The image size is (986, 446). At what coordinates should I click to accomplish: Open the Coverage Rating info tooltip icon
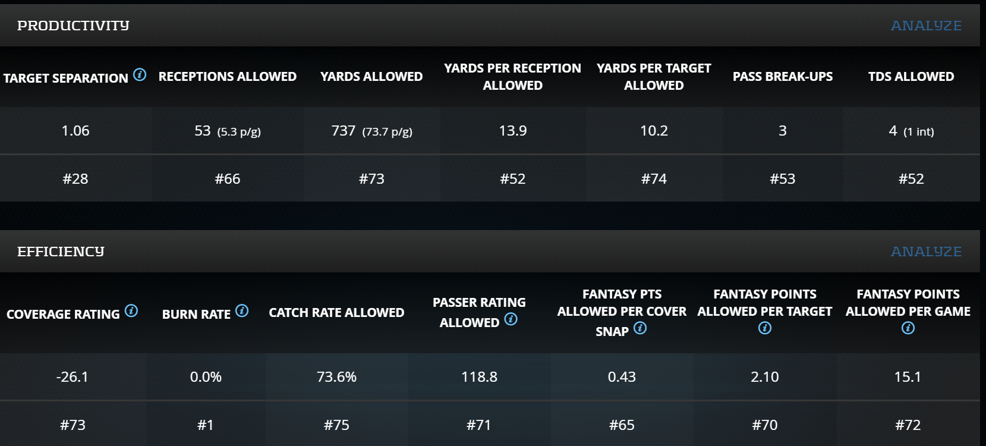tap(131, 311)
